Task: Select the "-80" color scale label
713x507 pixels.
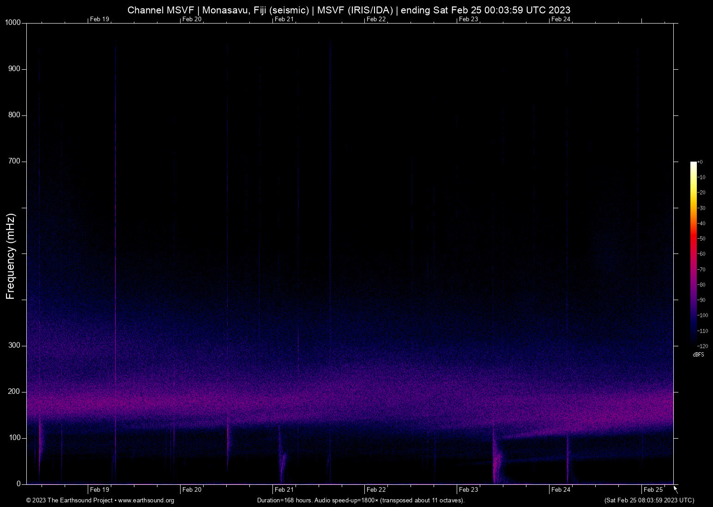Action: pyautogui.click(x=701, y=285)
